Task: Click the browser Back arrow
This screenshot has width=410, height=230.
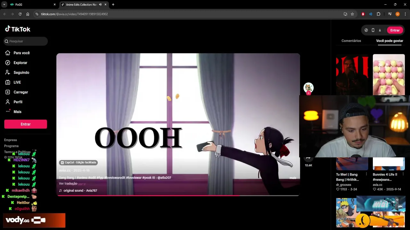Action: coord(5,14)
